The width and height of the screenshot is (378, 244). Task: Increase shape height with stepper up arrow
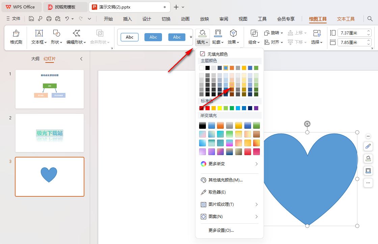[x=369, y=31]
